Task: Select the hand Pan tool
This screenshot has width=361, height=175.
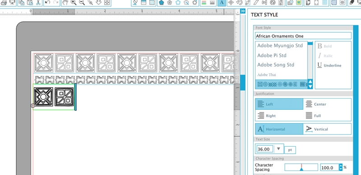Action: 65,3
